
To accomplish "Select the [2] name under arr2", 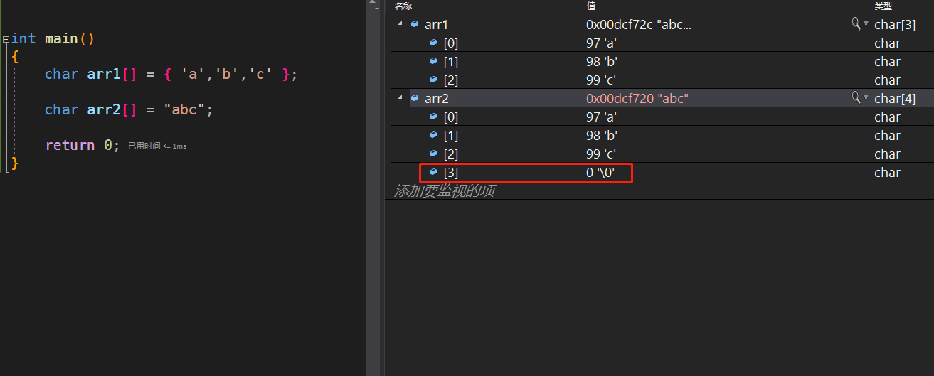I will tap(451, 154).
